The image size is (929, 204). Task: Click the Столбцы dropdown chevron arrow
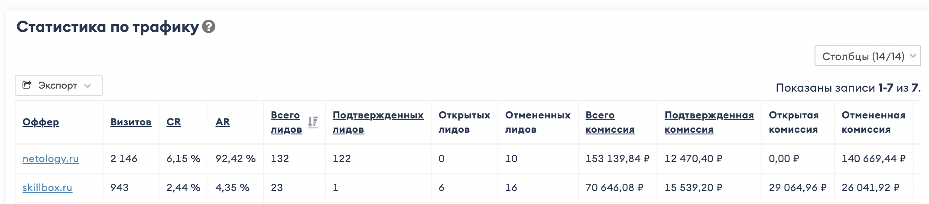[x=913, y=56]
